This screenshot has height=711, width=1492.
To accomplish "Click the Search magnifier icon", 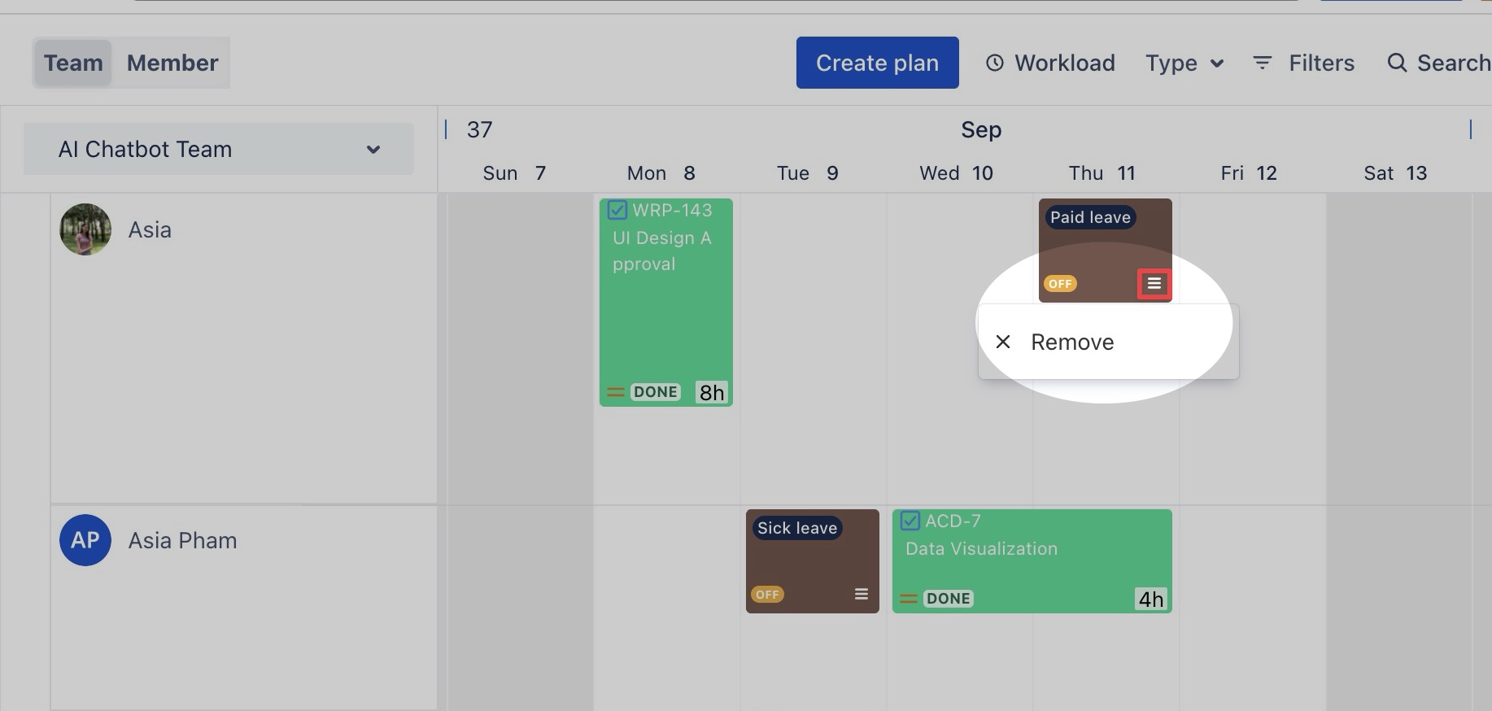I will coord(1397,63).
